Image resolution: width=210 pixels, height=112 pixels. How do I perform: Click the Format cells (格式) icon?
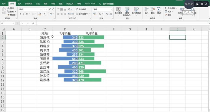[159, 9]
